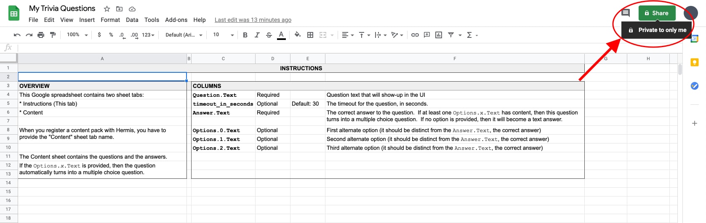Star the My Trivia Questions document
706x223 pixels.
coord(107,9)
